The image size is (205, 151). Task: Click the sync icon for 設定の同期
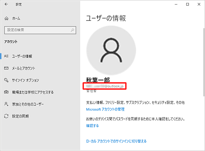[6, 116]
